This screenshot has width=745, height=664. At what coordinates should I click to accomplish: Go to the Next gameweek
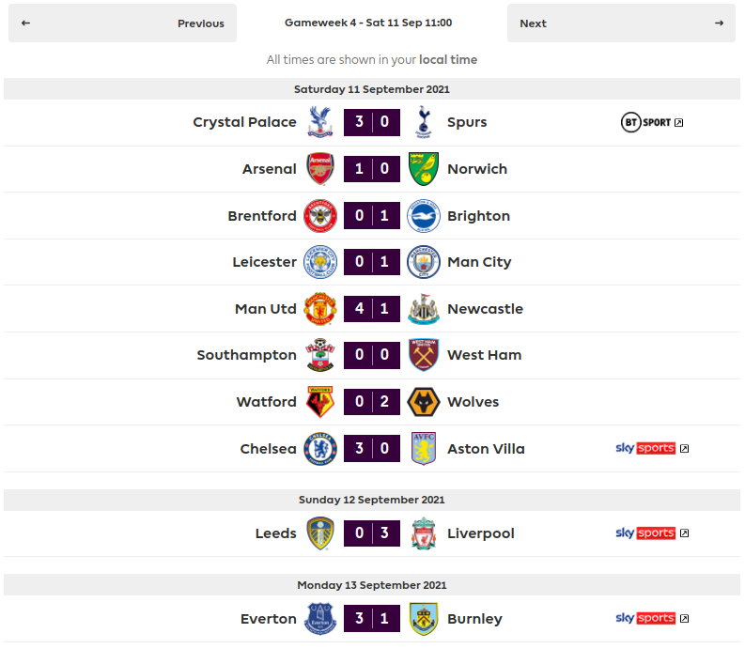[622, 23]
